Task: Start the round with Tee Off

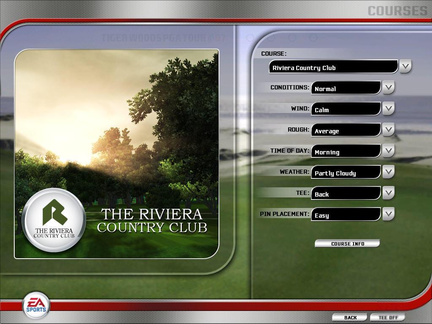Action: tap(388, 317)
